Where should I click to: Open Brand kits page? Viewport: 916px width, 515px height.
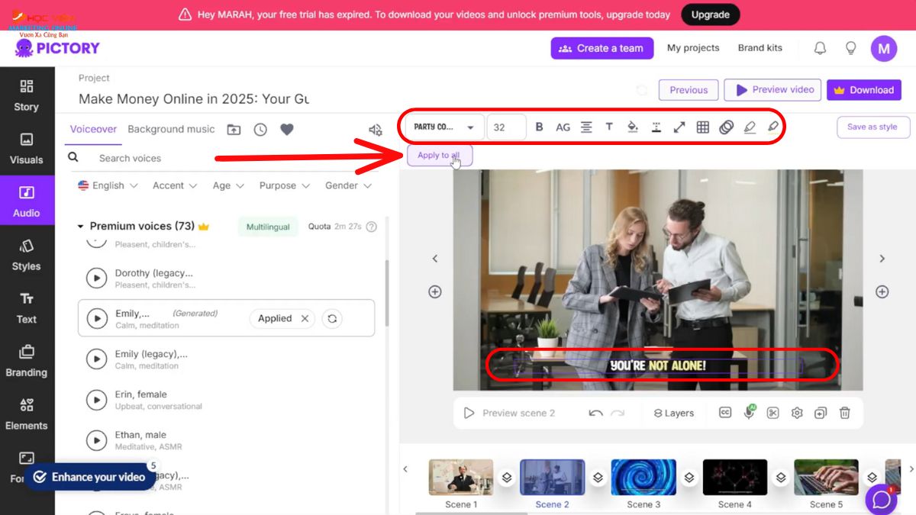pyautogui.click(x=760, y=48)
